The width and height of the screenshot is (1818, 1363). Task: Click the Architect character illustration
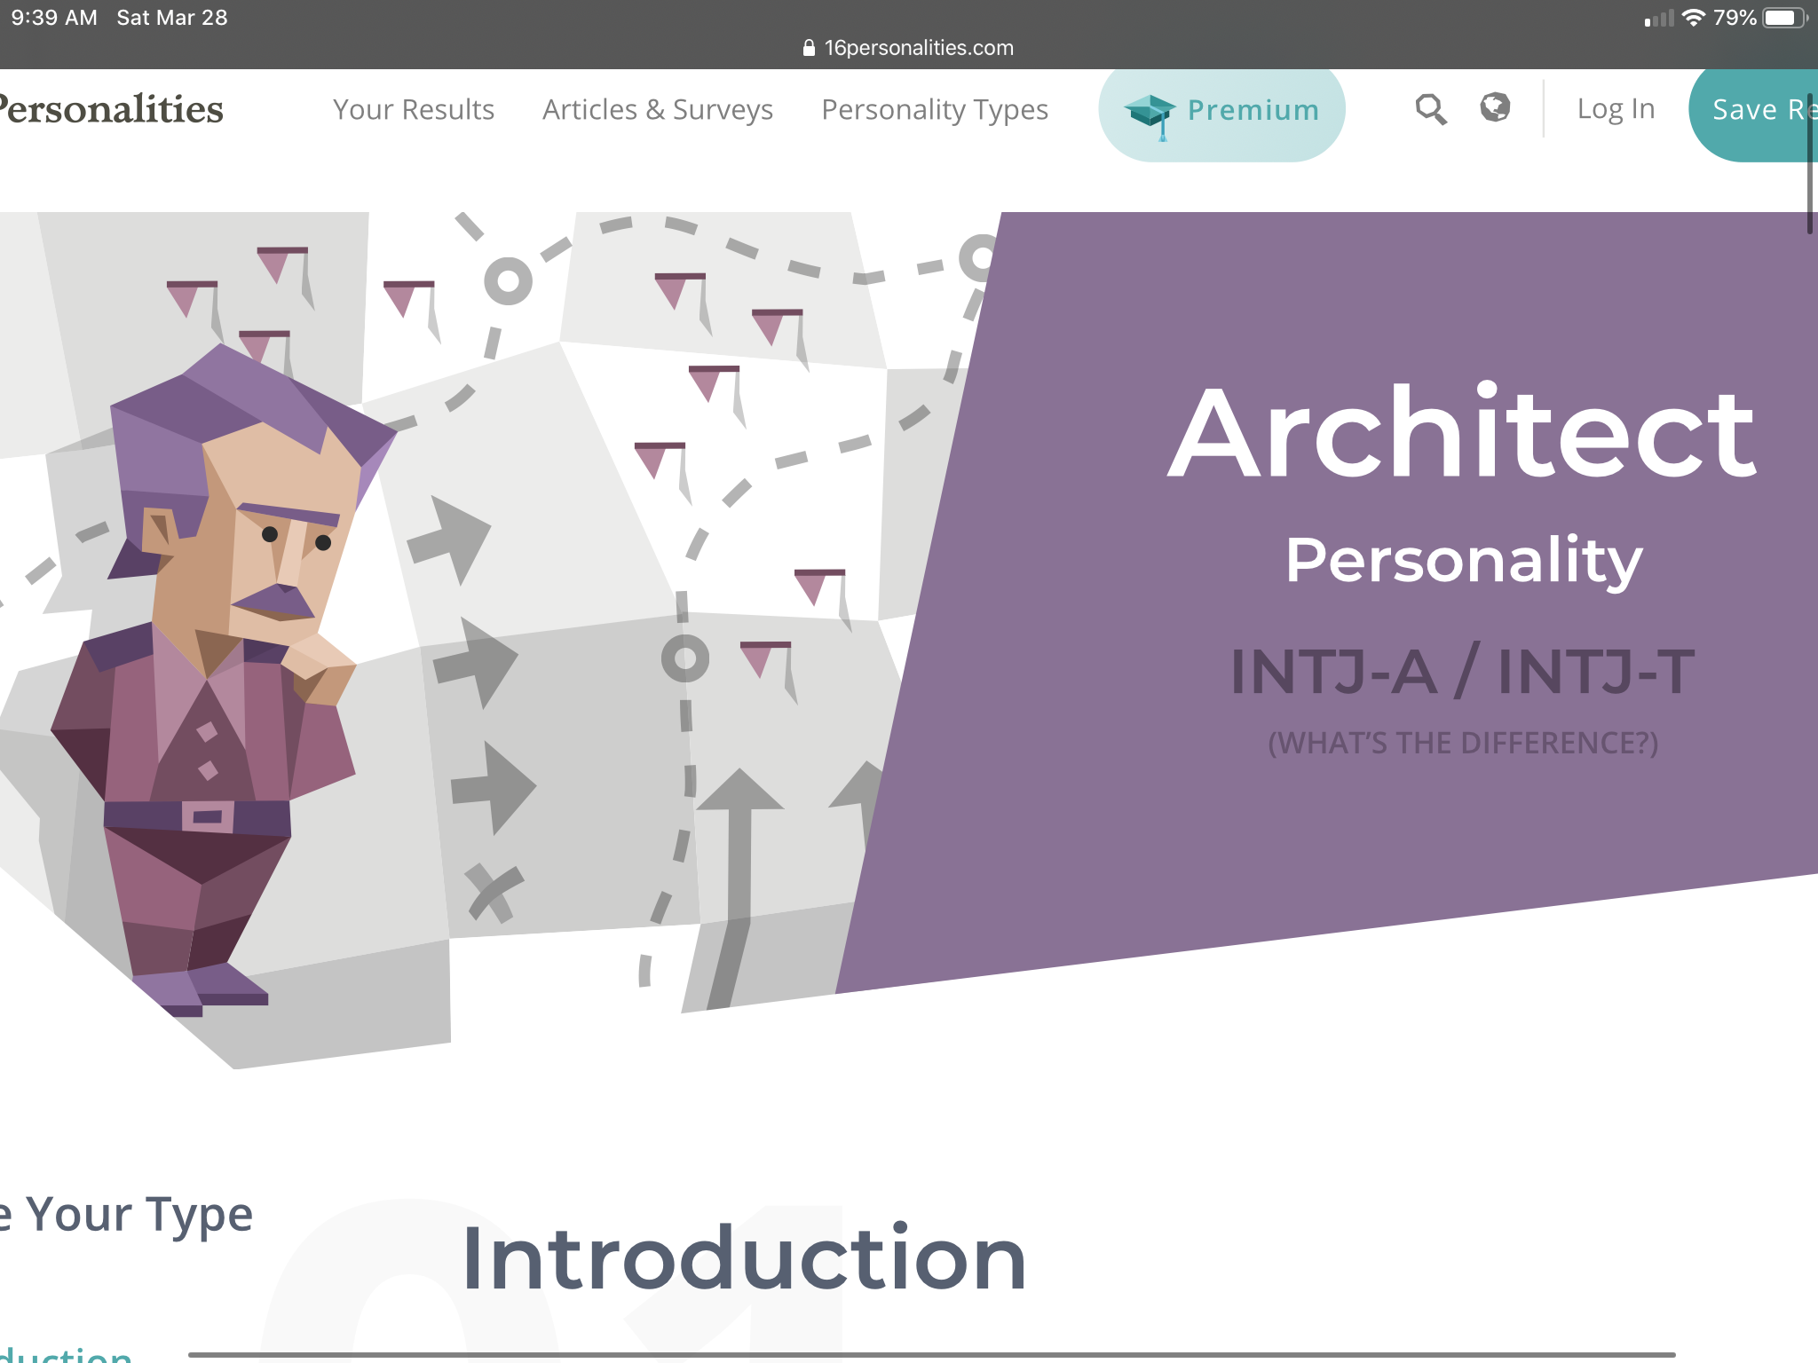(222, 679)
